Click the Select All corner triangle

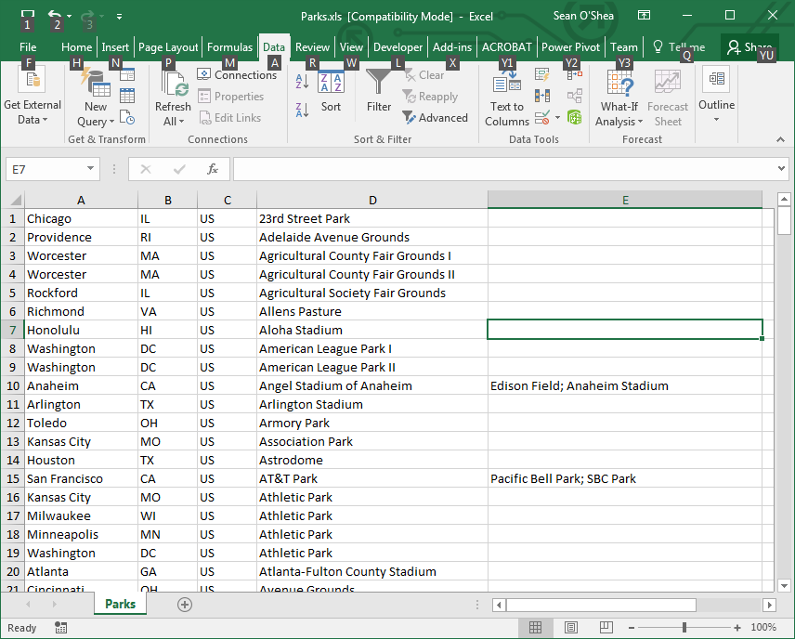click(x=15, y=200)
